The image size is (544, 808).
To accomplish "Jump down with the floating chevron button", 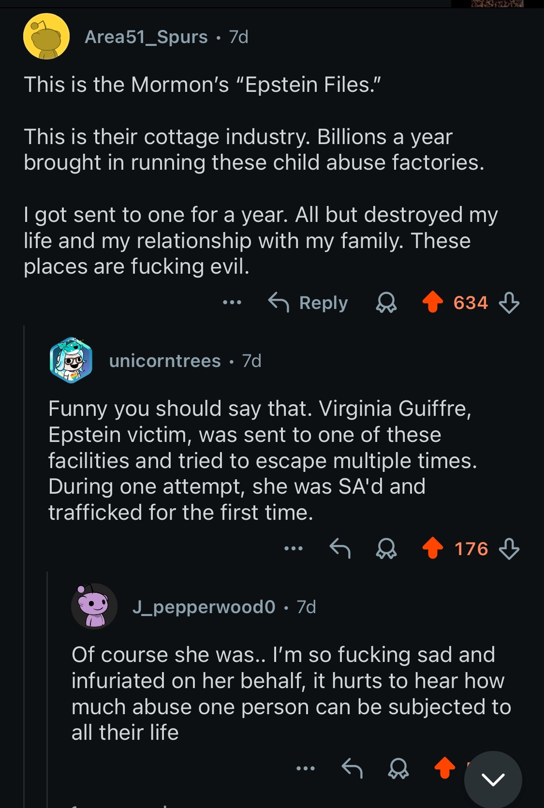I will click(493, 779).
